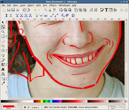Image resolution: width=129 pixels, height=110 pixels.
Task: Duplicate the selected object icon
Action: point(76,10)
